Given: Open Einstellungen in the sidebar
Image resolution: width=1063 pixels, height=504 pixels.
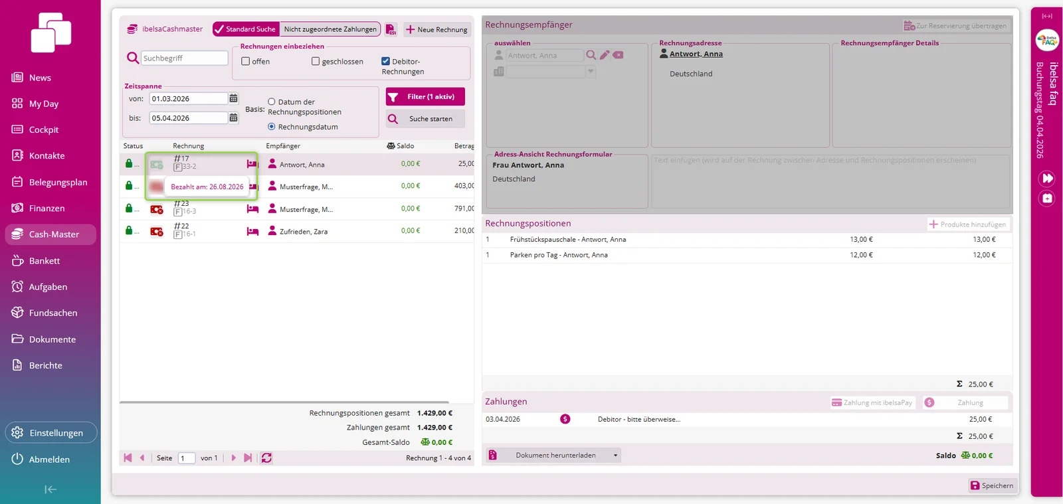Looking at the screenshot, I should coord(51,433).
